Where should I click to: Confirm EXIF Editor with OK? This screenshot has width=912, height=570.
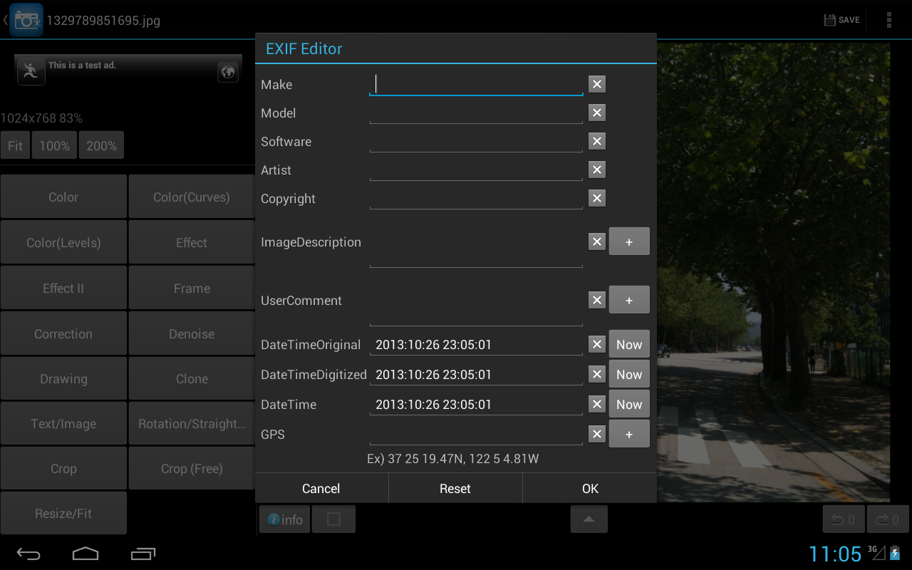click(x=590, y=489)
